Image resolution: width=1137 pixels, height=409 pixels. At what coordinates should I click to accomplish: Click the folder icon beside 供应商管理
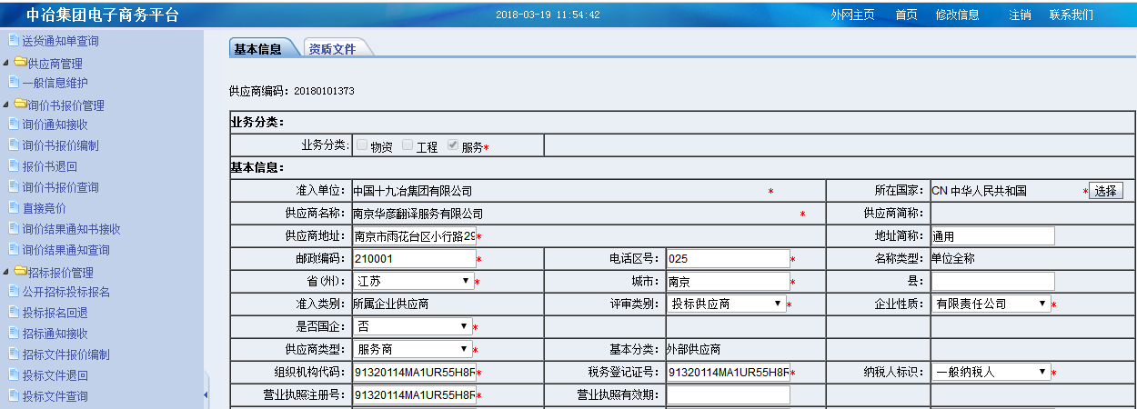[21, 62]
